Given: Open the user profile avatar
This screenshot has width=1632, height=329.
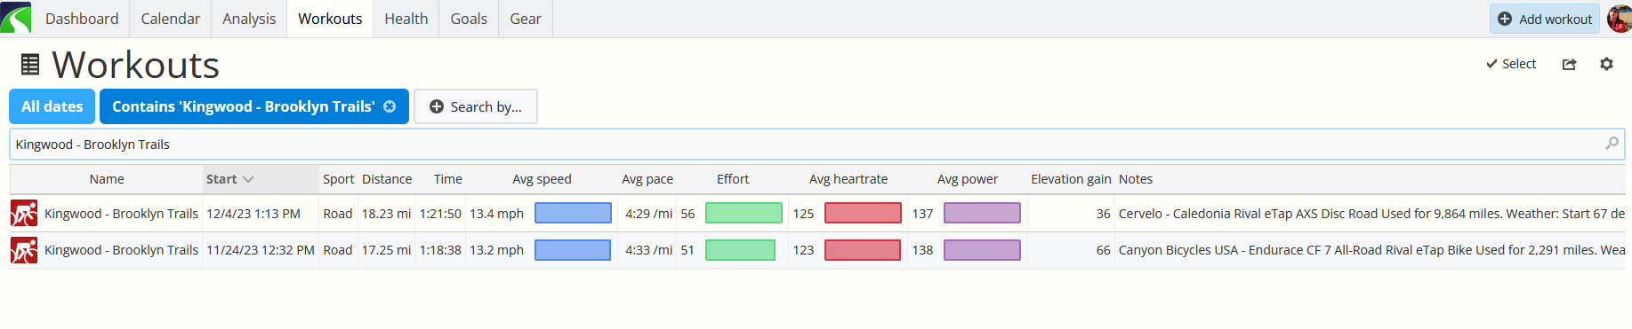Looking at the screenshot, I should tap(1620, 19).
